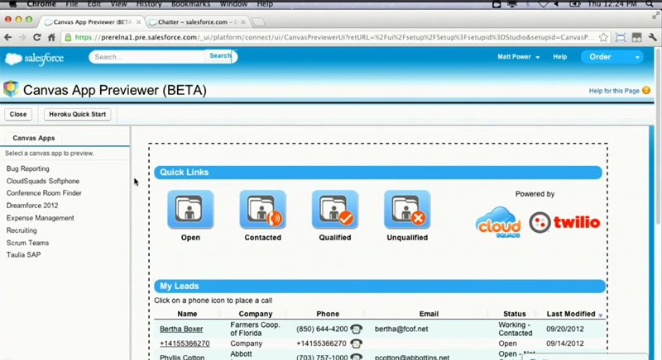Open the Contacted leads quick link icon
This screenshot has height=360, width=662.
262,209
